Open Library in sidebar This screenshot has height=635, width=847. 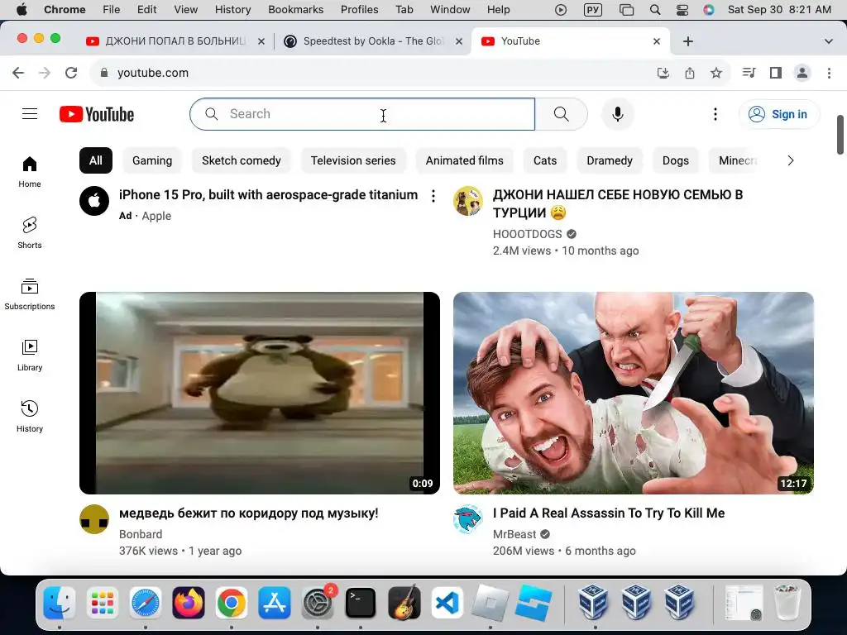click(x=30, y=356)
